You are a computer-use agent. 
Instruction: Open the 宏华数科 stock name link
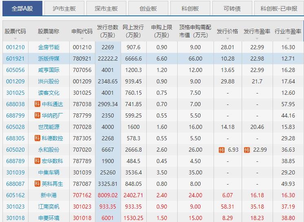pos(52,161)
